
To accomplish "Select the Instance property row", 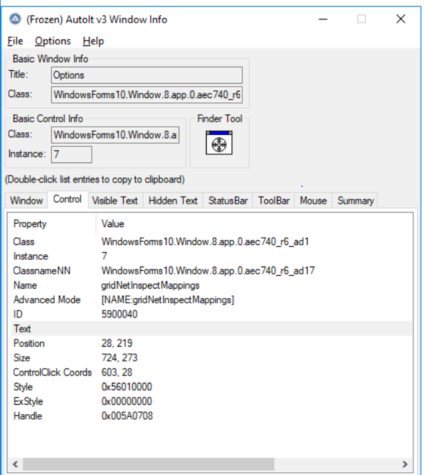I will [211, 257].
